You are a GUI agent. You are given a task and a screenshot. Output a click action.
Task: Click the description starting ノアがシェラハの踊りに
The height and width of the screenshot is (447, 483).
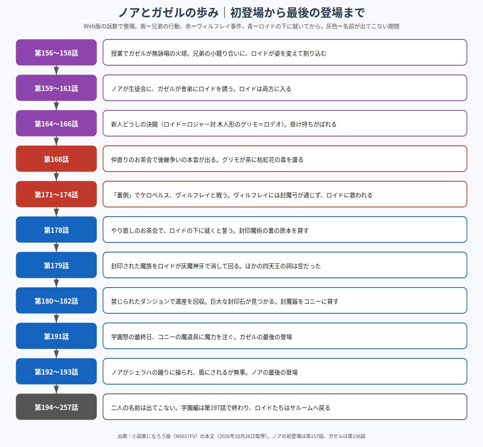[285, 371]
